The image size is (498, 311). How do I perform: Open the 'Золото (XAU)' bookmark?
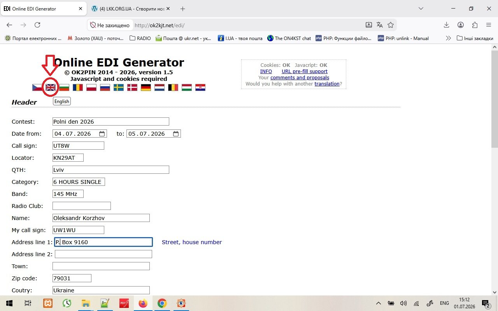click(x=95, y=38)
